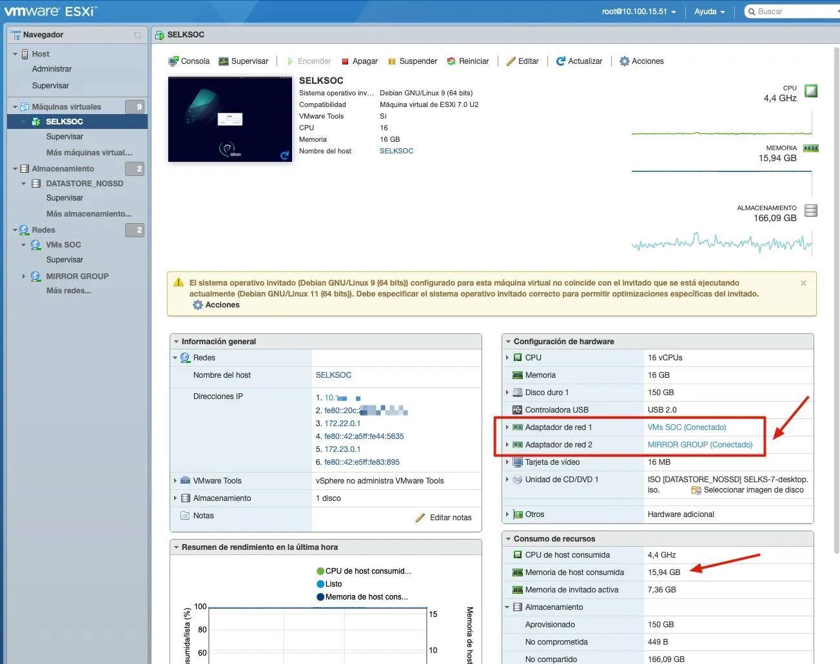Select Administrar under Host

tap(52, 69)
